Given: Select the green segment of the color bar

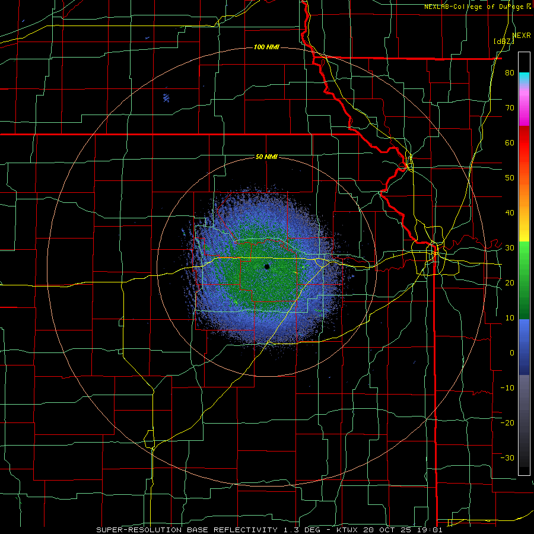Looking at the screenshot, I should tap(524, 280).
